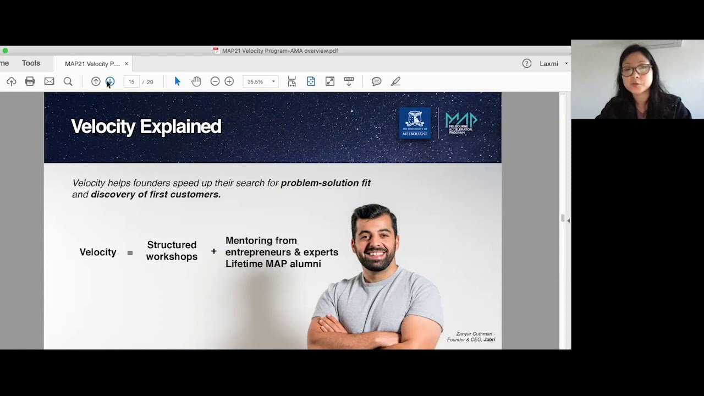
Task: Go to next page arrow
Action: (110, 81)
